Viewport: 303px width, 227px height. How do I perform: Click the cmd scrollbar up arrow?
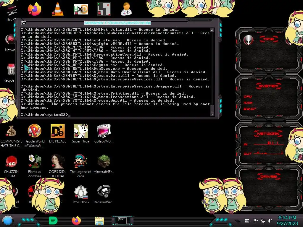212,30
